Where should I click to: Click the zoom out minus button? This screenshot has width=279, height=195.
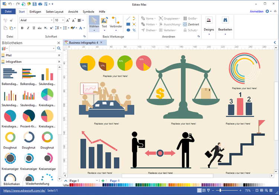tap(213, 191)
